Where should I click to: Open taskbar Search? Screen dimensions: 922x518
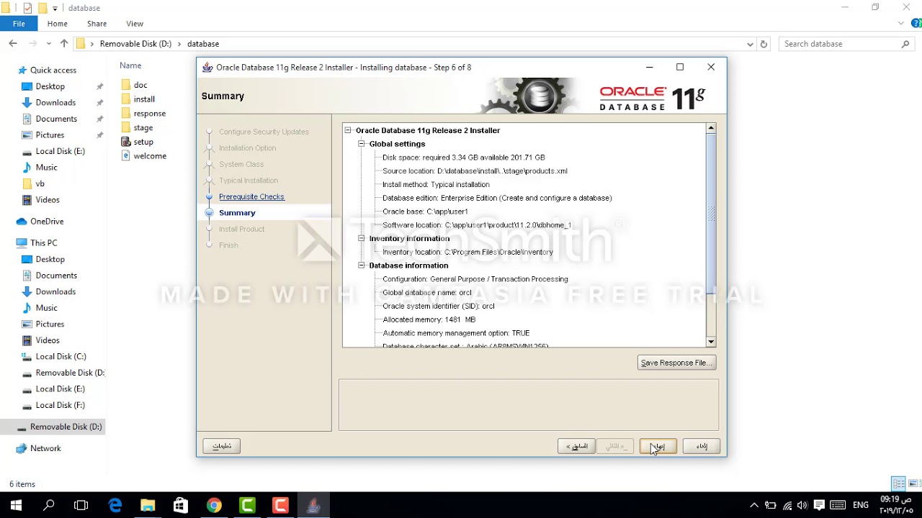click(x=49, y=506)
